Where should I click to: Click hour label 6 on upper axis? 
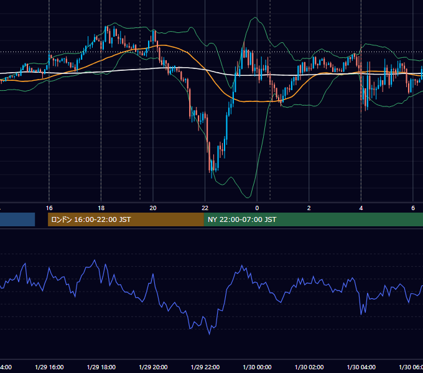click(x=413, y=208)
